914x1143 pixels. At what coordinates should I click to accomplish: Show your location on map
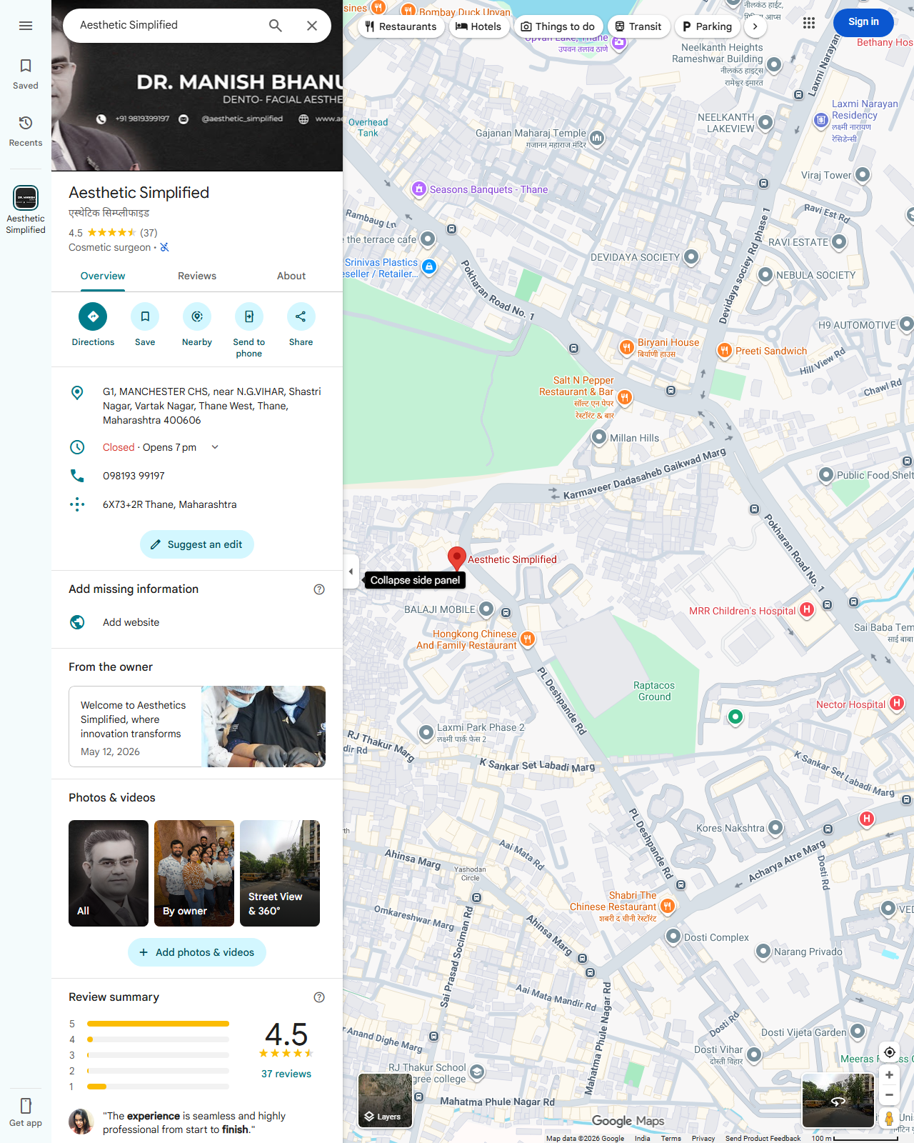[890, 1052]
